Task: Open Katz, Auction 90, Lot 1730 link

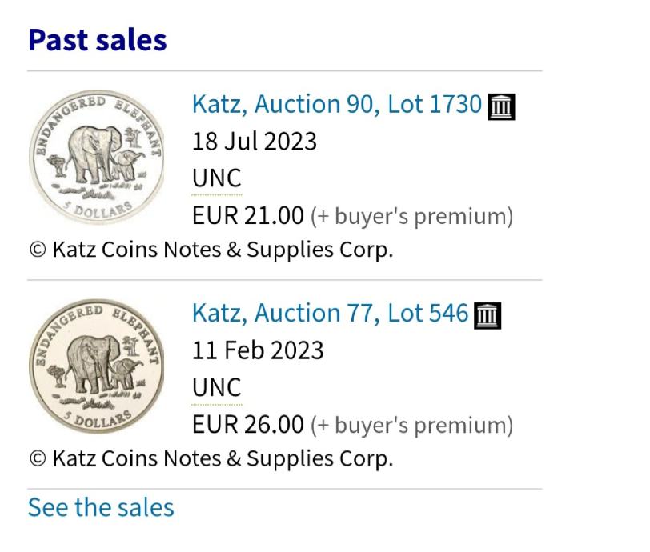Action: [336, 104]
